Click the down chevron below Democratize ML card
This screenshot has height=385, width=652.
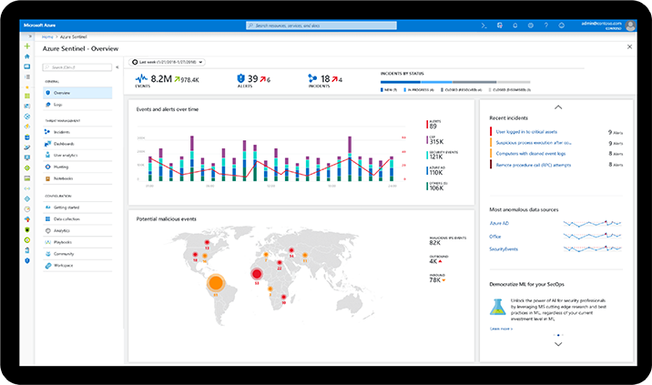point(558,344)
